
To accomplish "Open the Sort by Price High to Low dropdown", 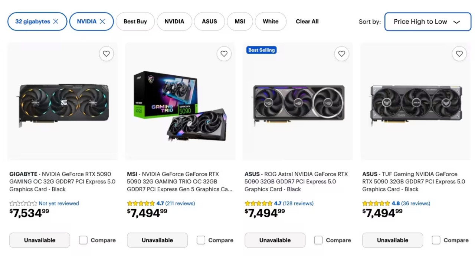I will (427, 22).
